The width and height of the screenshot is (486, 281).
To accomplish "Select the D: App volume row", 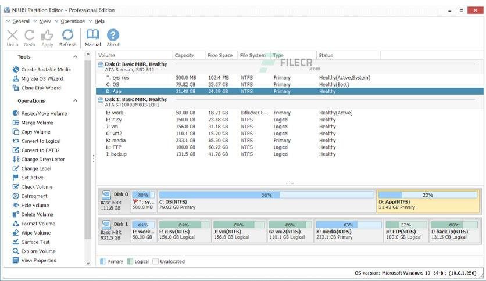I will [x=290, y=91].
